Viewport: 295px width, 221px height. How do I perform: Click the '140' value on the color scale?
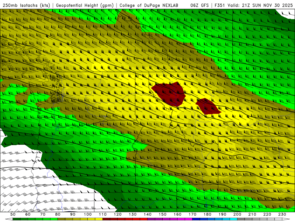[x=147, y=214]
